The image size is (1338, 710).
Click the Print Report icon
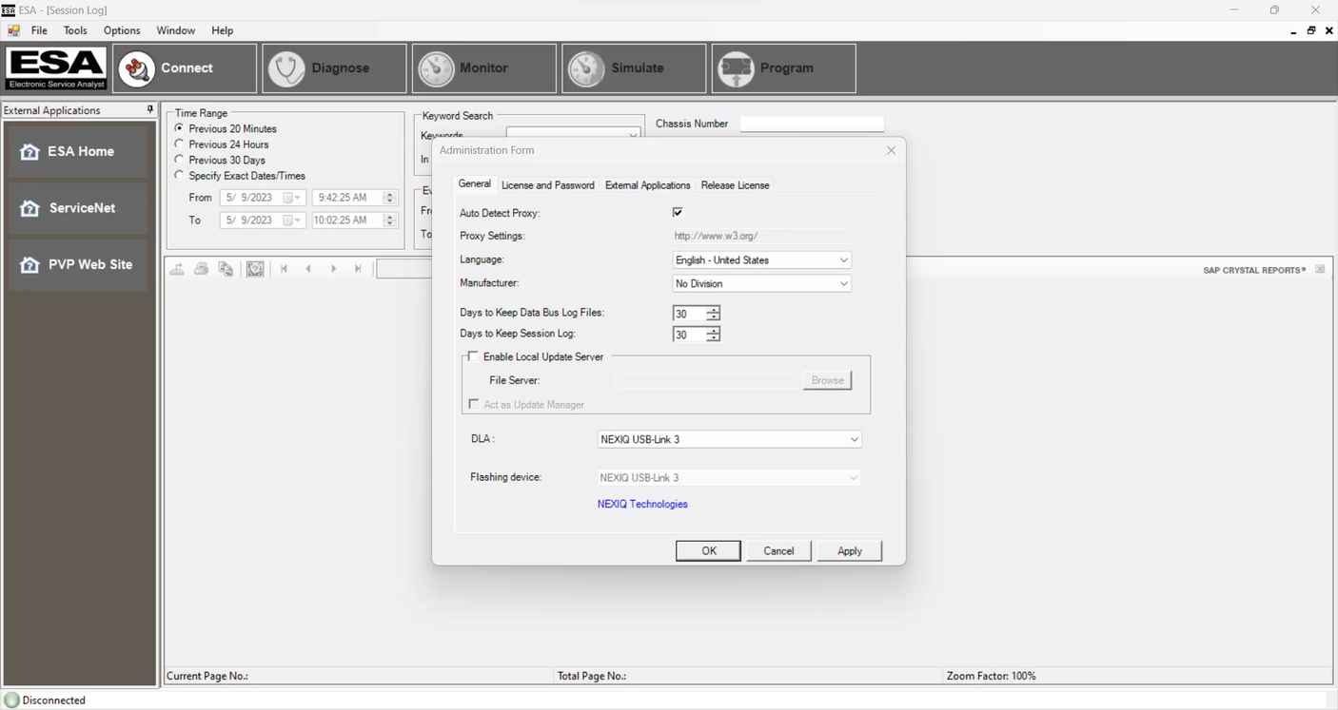201,269
